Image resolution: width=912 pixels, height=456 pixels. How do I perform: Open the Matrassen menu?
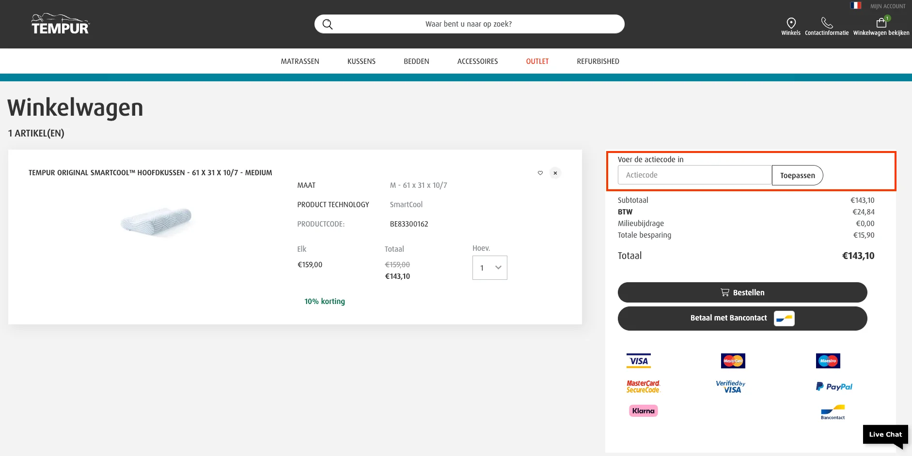coord(300,61)
